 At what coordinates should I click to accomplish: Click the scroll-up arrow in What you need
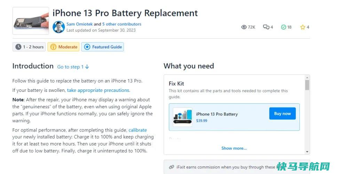point(307,77)
